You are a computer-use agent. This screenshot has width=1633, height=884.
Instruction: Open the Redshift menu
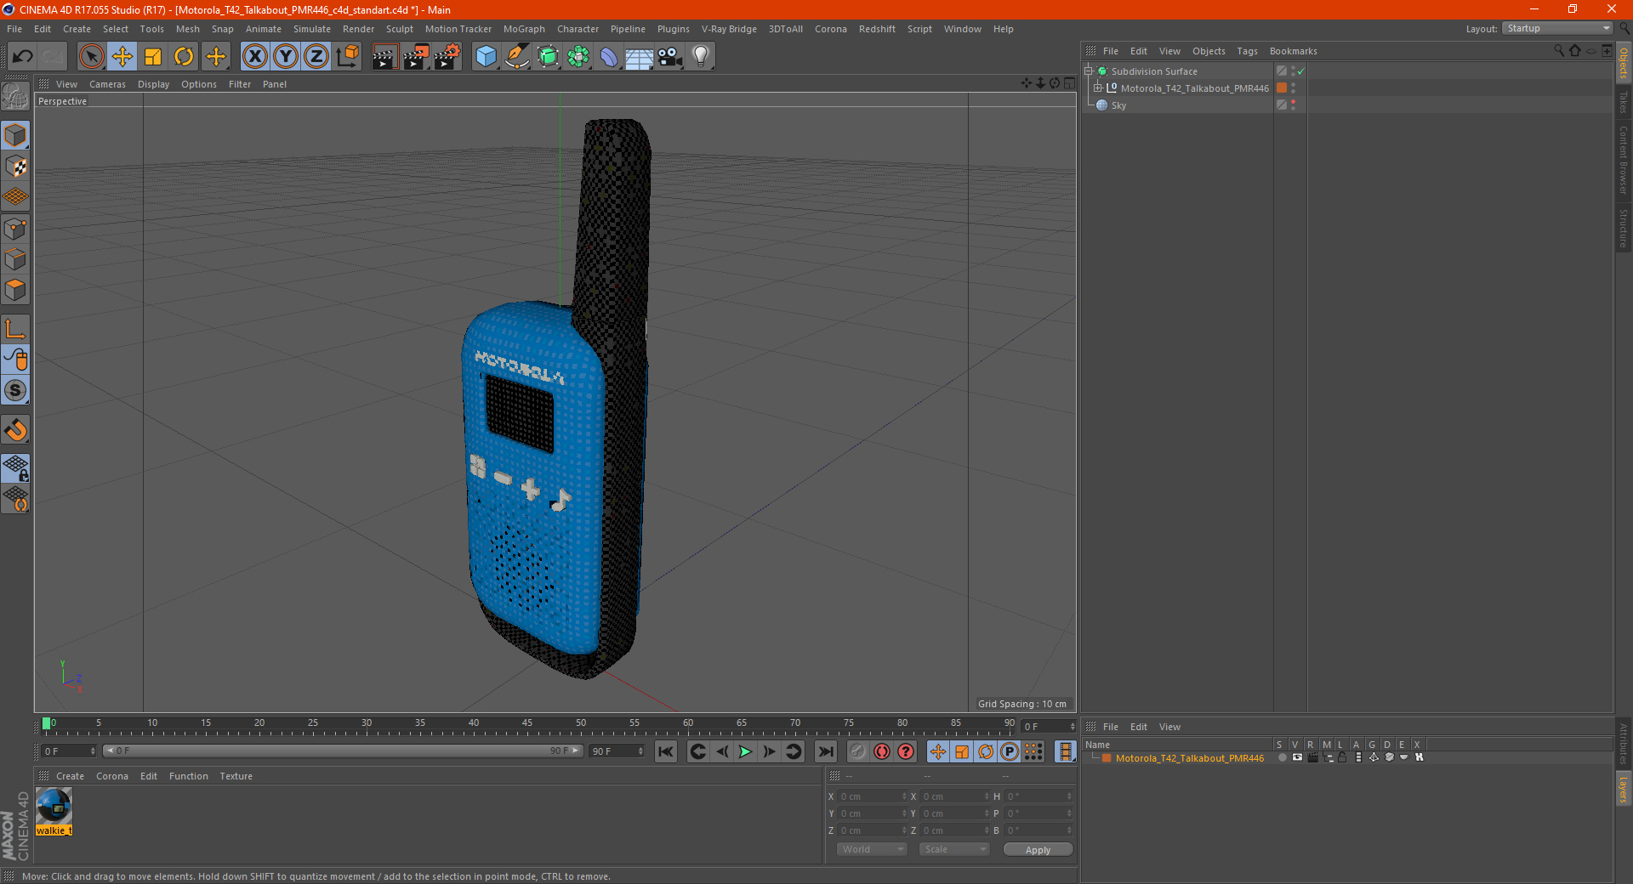click(x=877, y=29)
